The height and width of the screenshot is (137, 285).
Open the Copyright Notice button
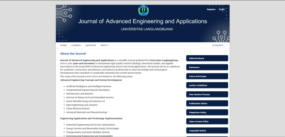207,130
